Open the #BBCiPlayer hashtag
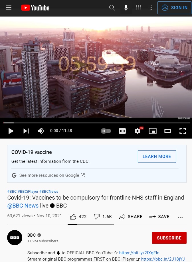This screenshot has width=192, height=262. coord(28,192)
